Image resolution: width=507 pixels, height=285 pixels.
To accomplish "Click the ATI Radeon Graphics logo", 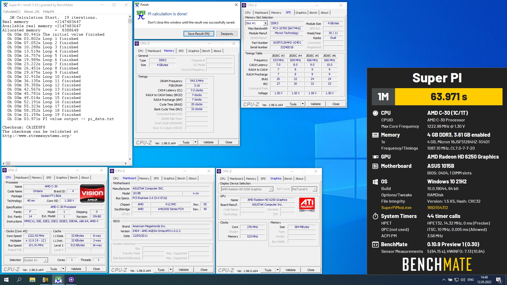I will pos(307,205).
